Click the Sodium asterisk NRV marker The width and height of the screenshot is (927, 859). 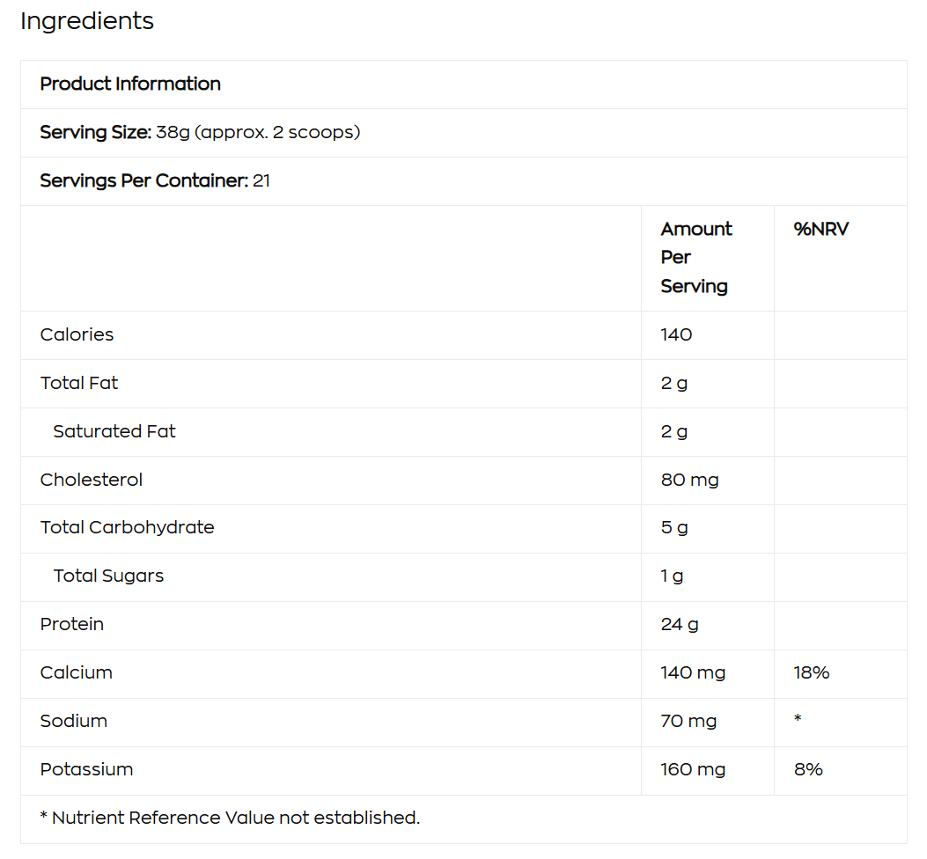coord(798,720)
